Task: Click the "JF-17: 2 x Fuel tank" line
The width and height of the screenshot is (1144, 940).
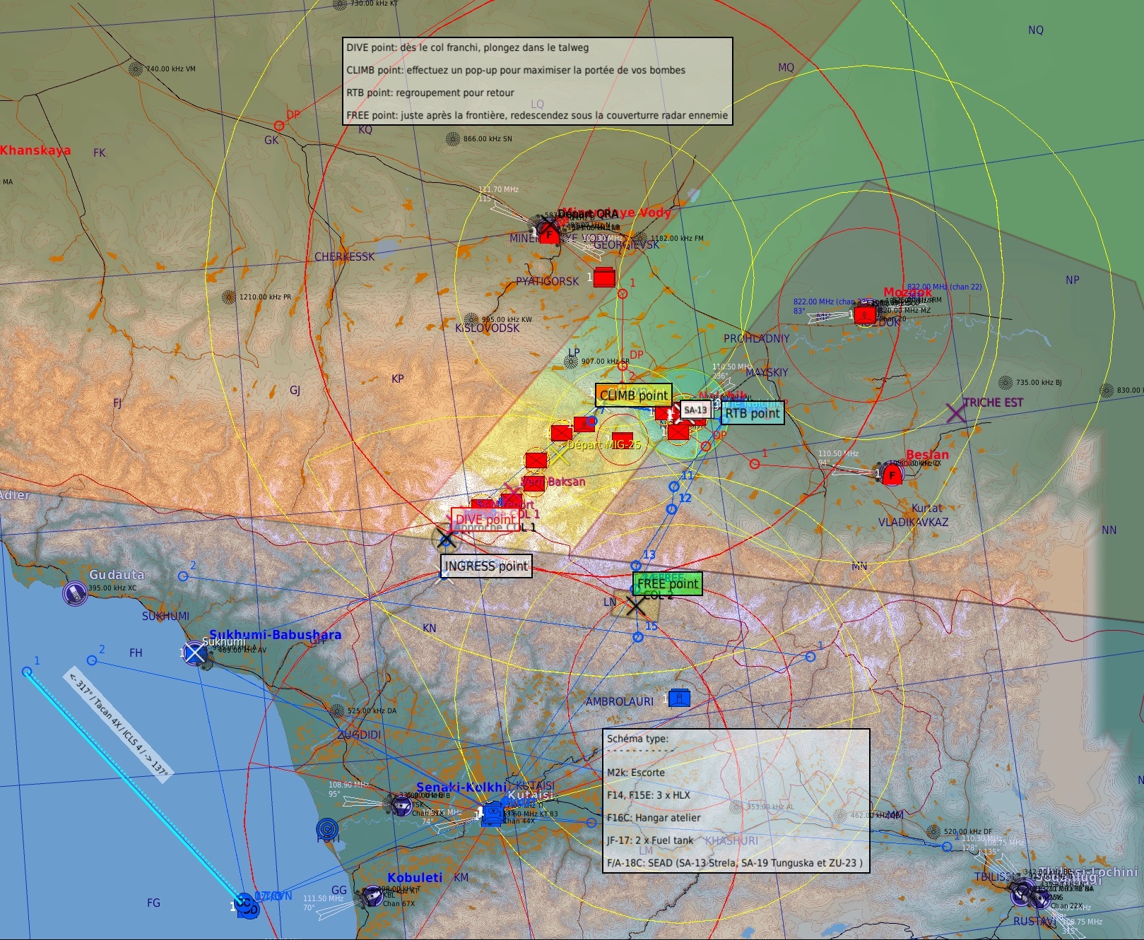Action: 650,840
